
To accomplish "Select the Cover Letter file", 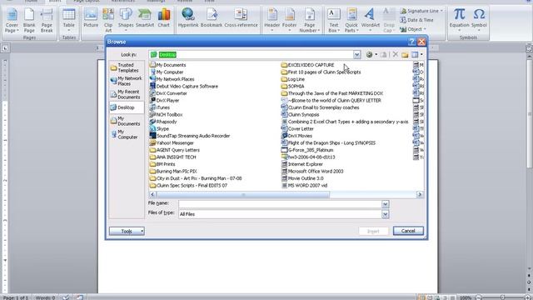I will (297, 129).
